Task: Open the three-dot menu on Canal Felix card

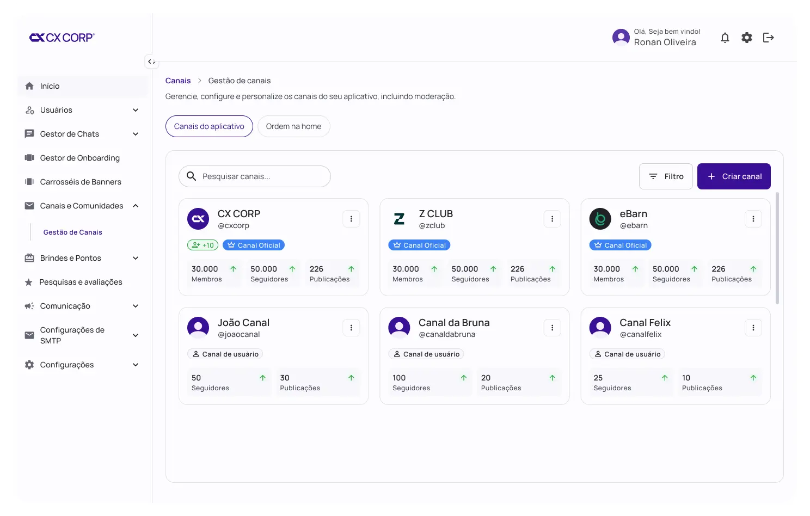Action: [753, 327]
